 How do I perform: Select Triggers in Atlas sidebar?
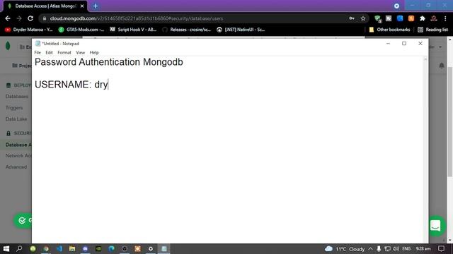[14, 108]
